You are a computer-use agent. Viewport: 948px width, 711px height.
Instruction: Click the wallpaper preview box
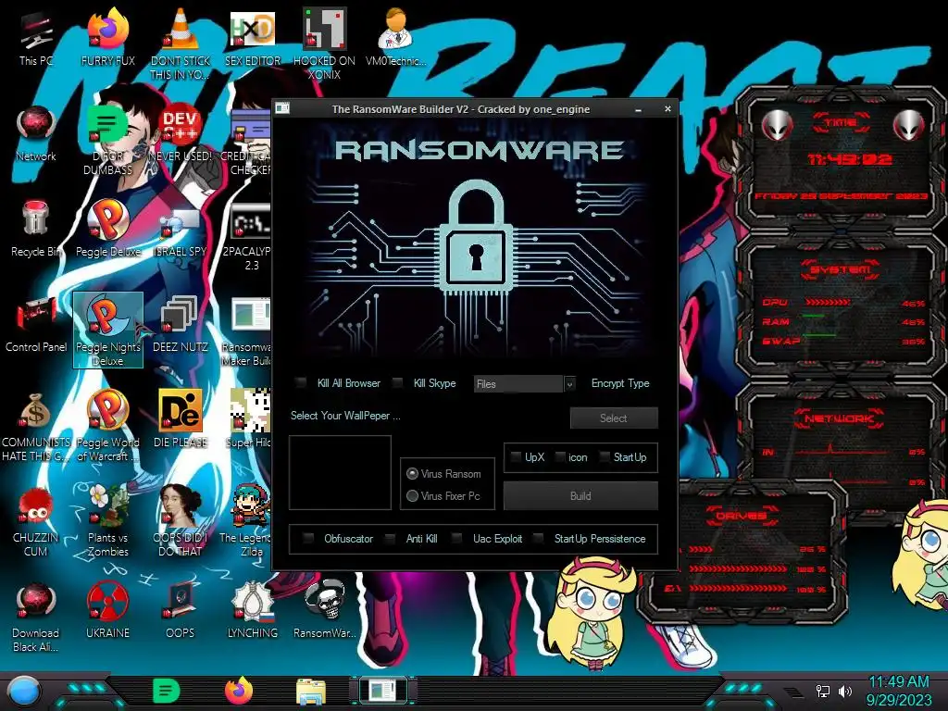click(x=340, y=472)
